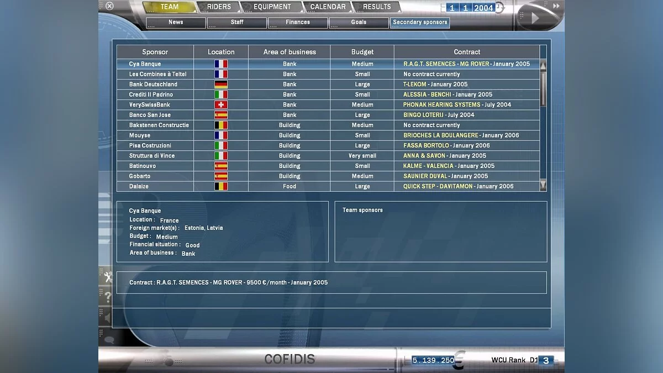Click the France flag for Les Combines à Teltel
Screen dimensions: 663x373
(x=221, y=74)
